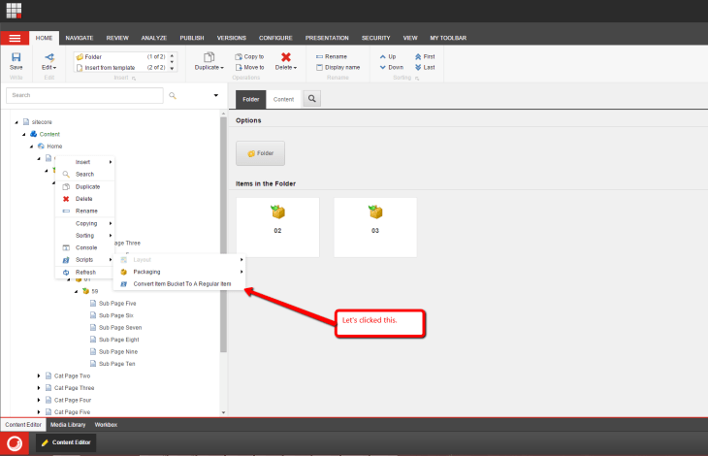Move item to First position
The image size is (708, 456).
pyautogui.click(x=425, y=56)
